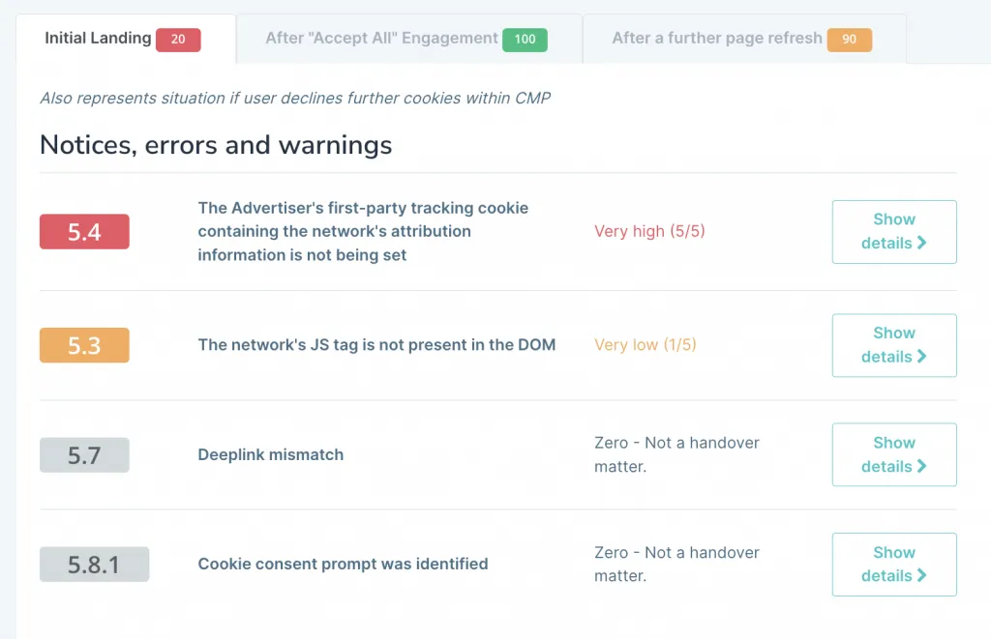Click the Very high (5/5) severity label
991x639 pixels.
coord(645,231)
